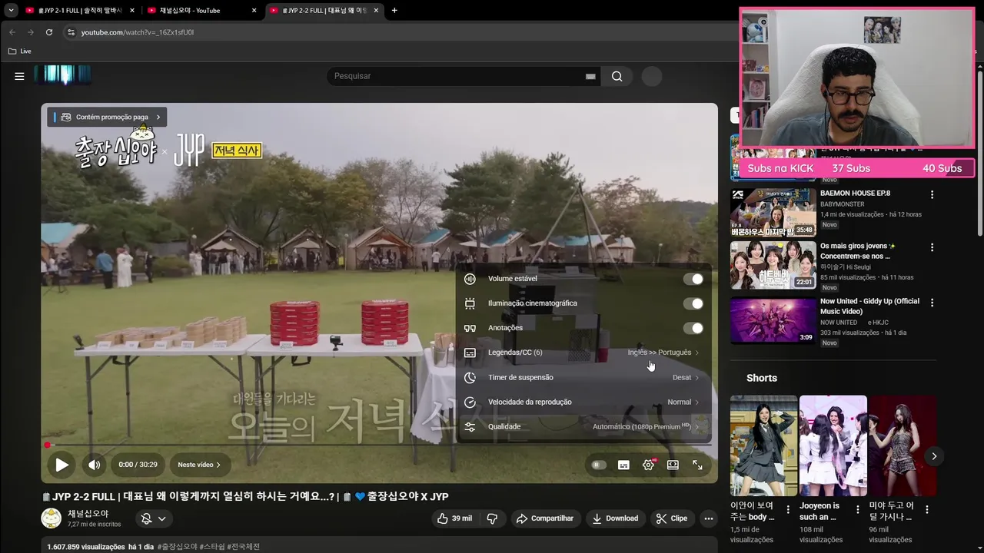Go back with browser back arrow
The width and height of the screenshot is (984, 553).
click(12, 32)
